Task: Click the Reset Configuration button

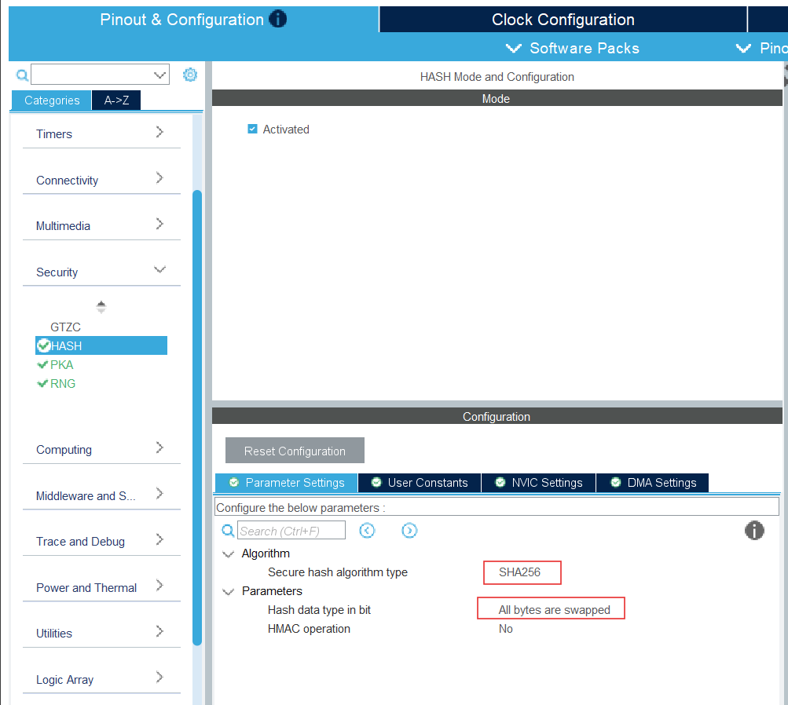Action: (295, 451)
